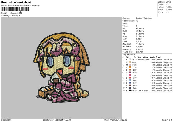Pick the light blue swatch for code 1074
173x122 pixels.
pyautogui.click(x=130, y=80)
